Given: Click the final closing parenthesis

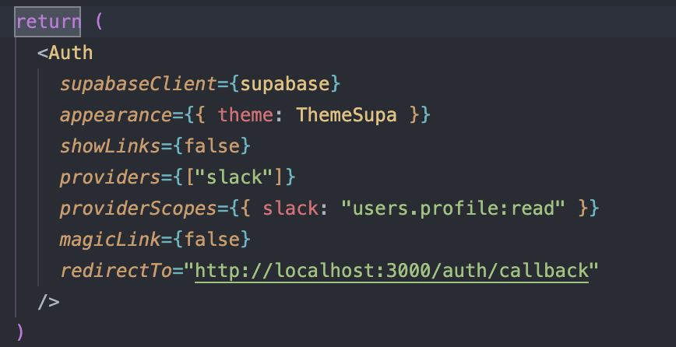Looking at the screenshot, I should point(19,332).
